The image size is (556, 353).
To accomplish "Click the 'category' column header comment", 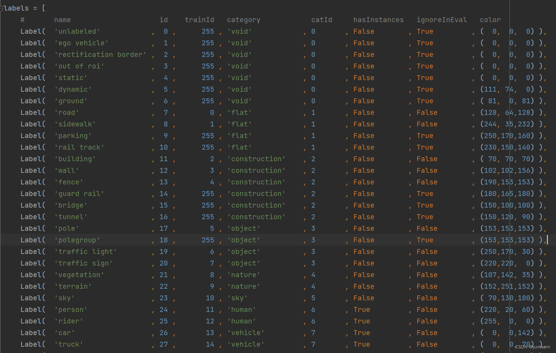I will tap(244, 20).
